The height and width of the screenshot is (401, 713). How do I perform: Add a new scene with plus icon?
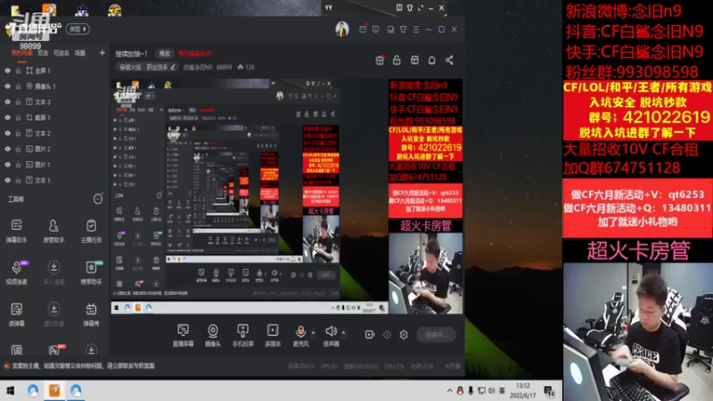point(102,53)
